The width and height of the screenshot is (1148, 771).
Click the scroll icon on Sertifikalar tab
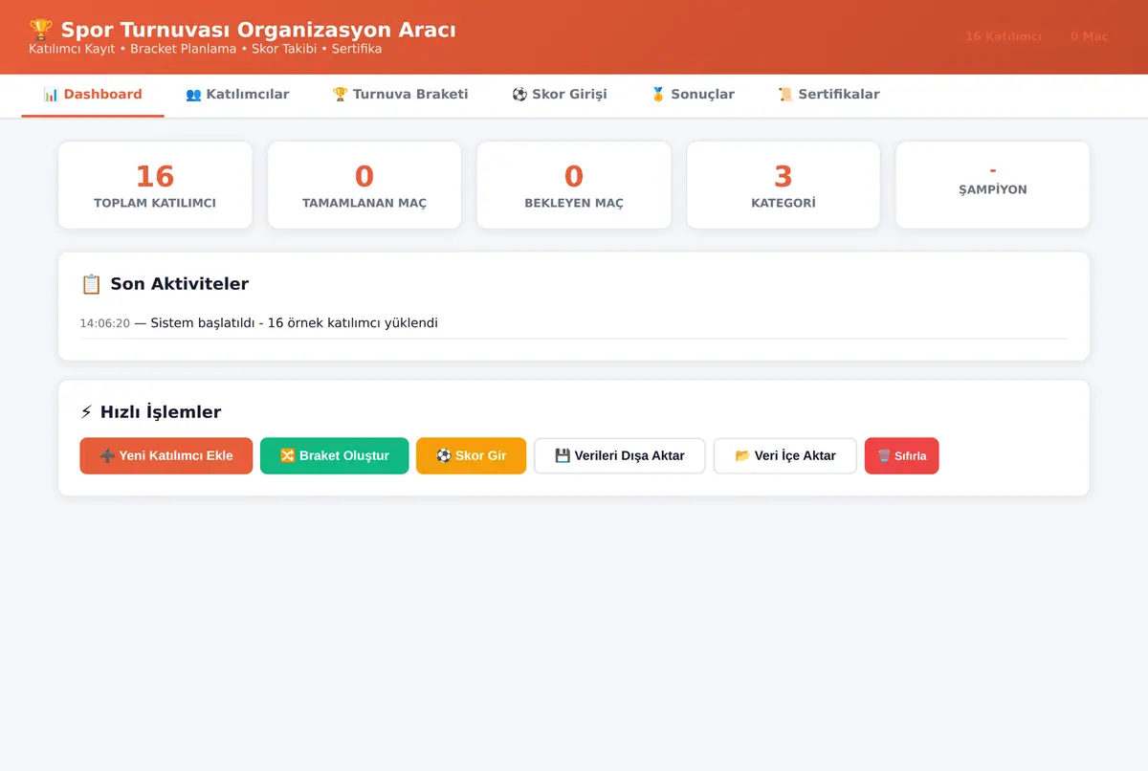785,95
